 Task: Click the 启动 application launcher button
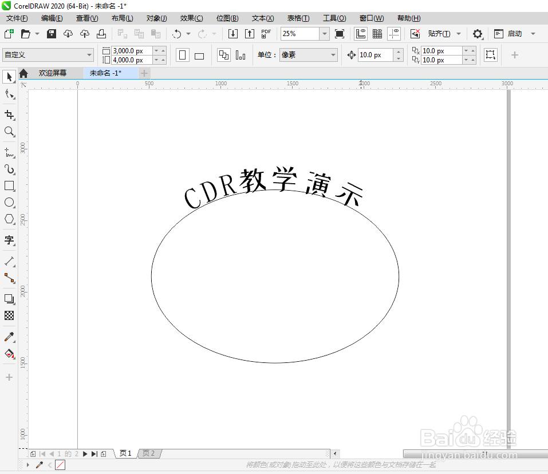pyautogui.click(x=508, y=34)
